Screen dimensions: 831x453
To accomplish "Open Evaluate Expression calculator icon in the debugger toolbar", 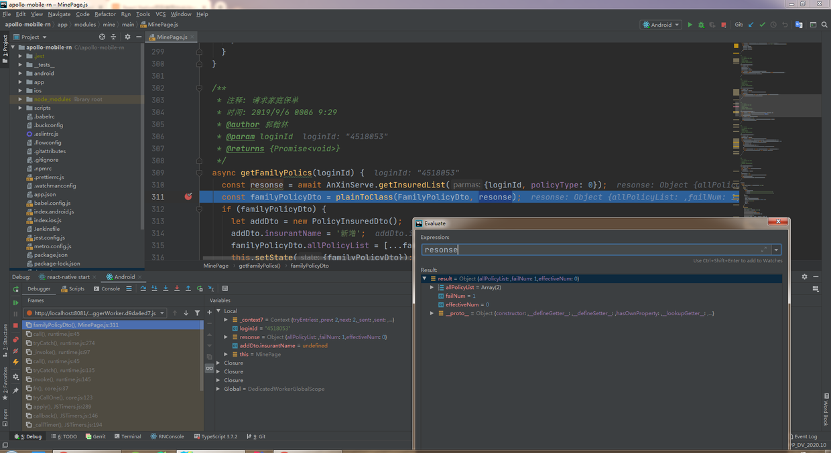I will (x=225, y=288).
